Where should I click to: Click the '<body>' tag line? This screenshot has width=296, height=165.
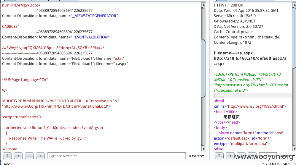(220, 127)
